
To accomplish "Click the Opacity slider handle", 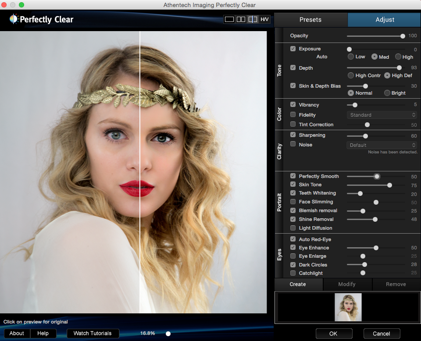I will coord(403,36).
